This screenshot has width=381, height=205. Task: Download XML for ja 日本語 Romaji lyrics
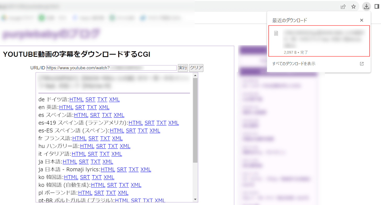click(146, 169)
